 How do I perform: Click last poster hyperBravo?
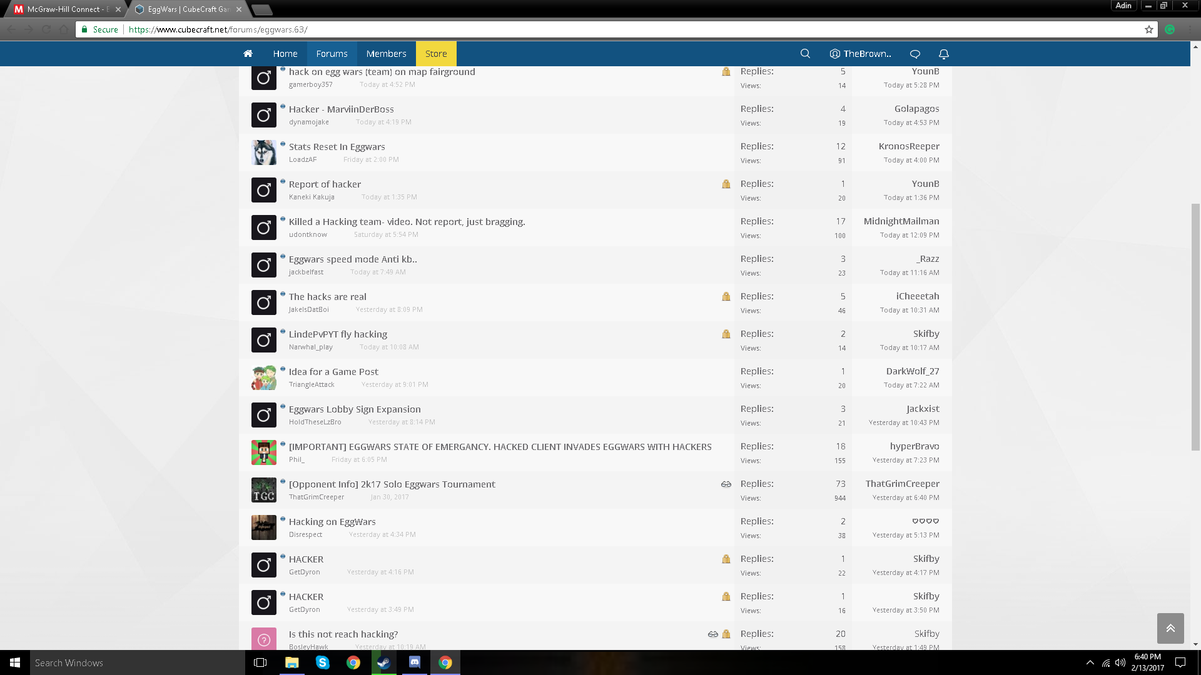click(915, 446)
